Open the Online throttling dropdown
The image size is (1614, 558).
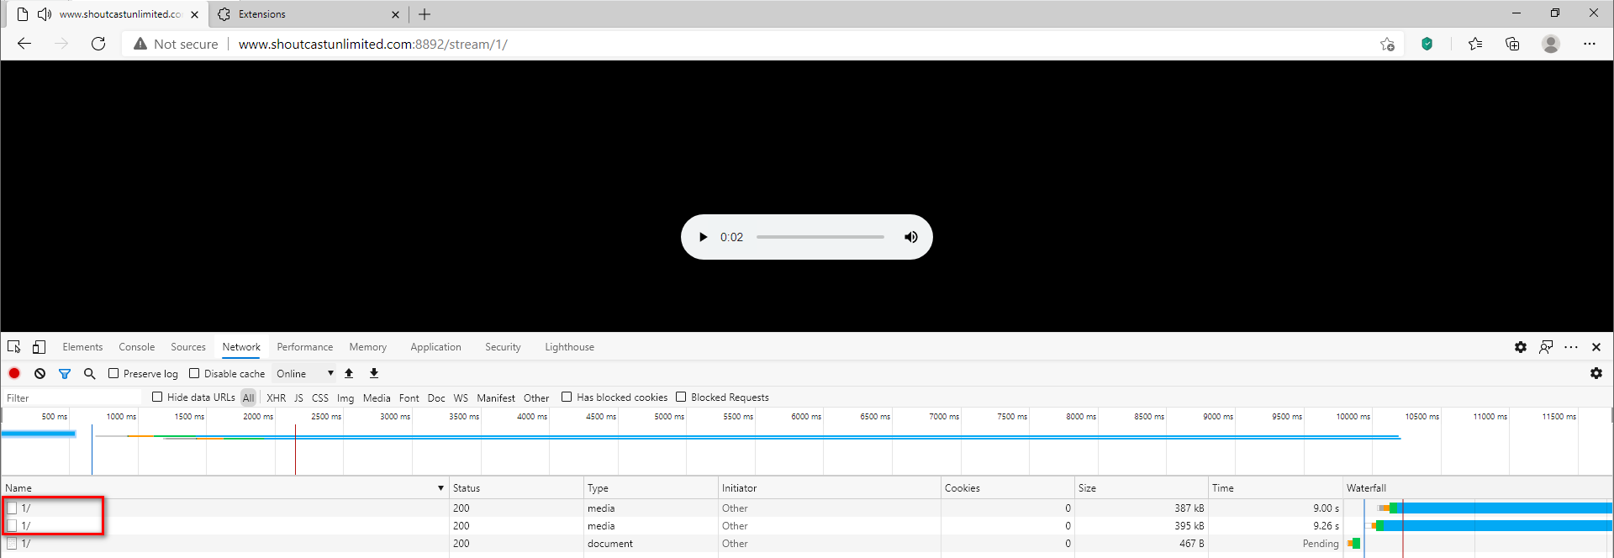pyautogui.click(x=304, y=373)
